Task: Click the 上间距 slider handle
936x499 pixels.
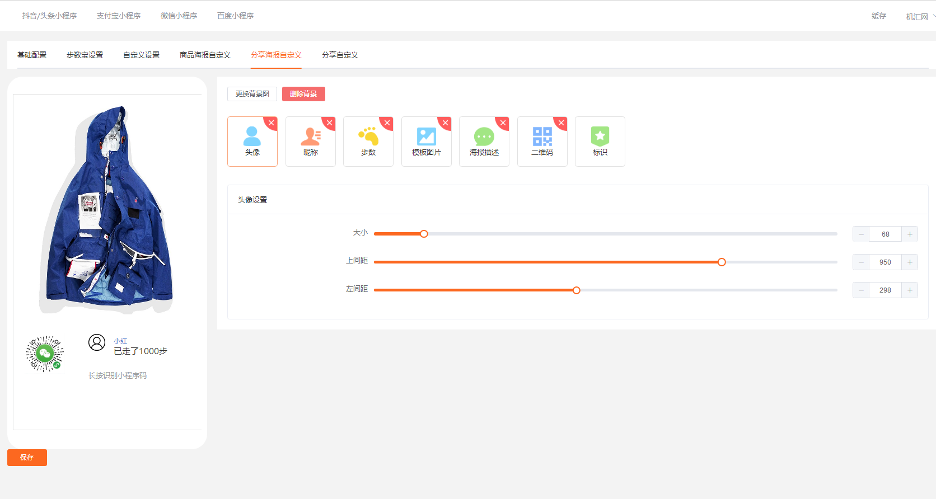Action: [x=722, y=262]
